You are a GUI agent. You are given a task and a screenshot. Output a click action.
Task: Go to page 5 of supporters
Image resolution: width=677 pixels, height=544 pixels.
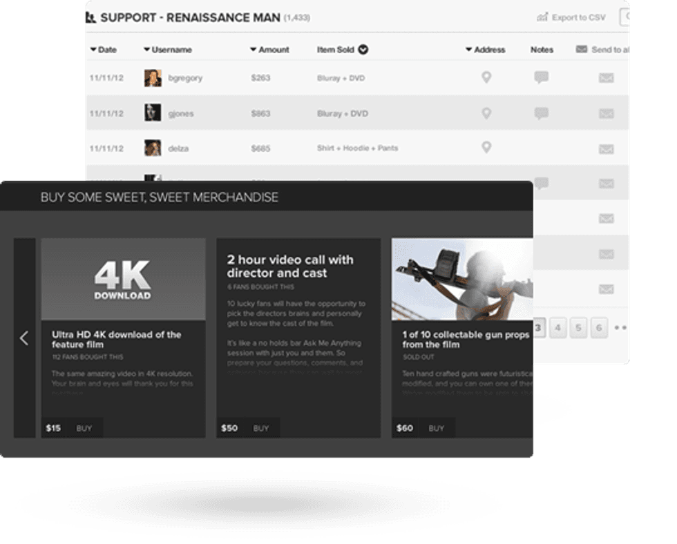[579, 328]
